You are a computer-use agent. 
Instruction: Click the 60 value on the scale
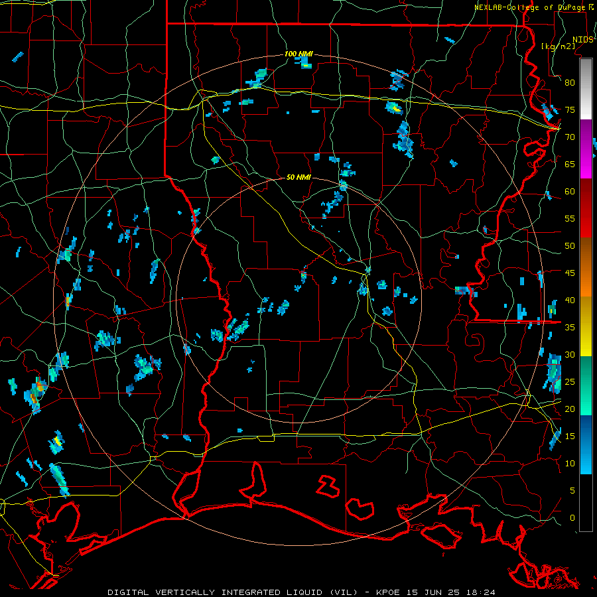[x=570, y=192]
